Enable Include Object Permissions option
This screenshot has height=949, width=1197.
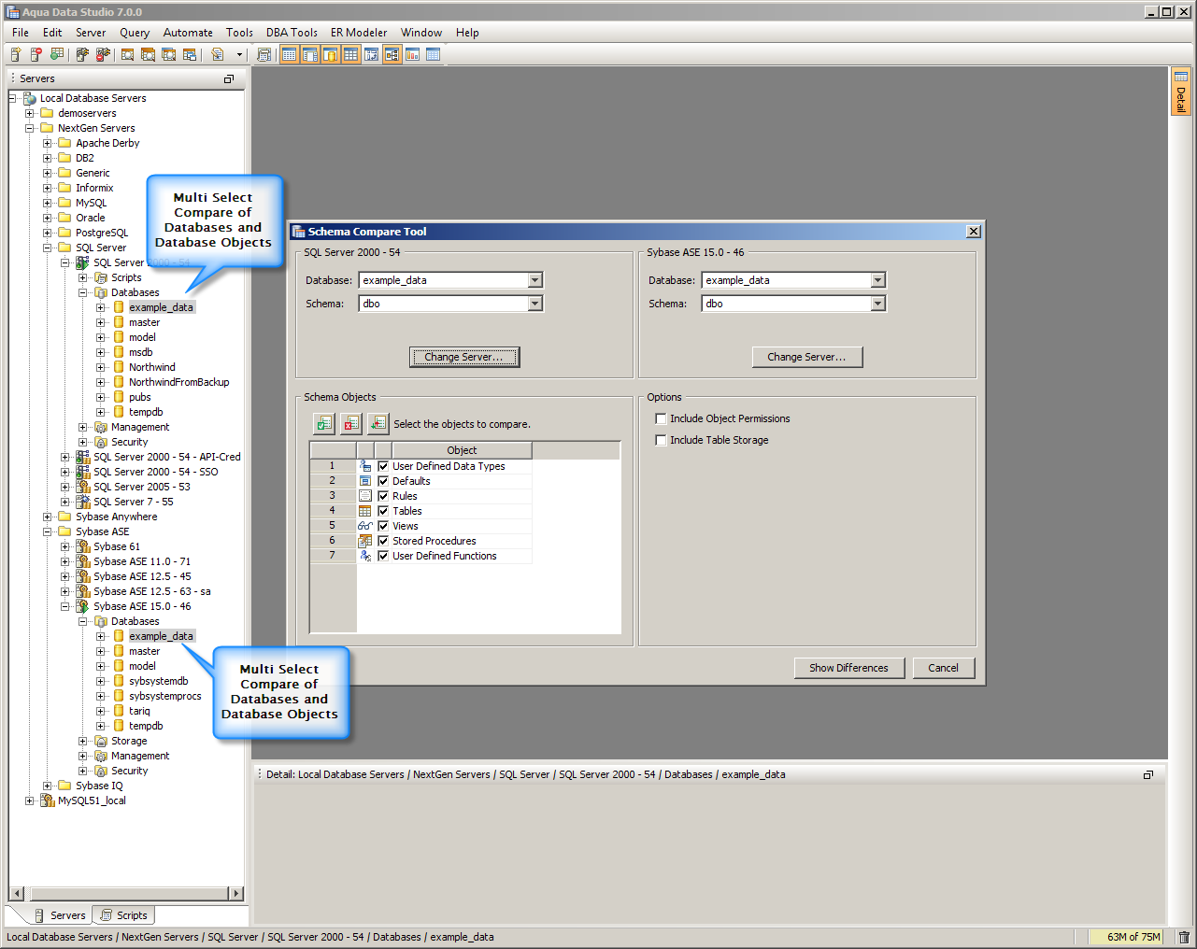pyautogui.click(x=662, y=418)
